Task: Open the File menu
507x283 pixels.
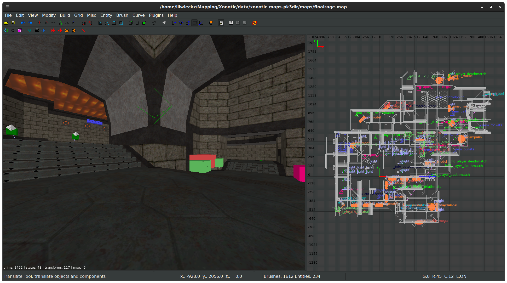Action: coord(8,15)
